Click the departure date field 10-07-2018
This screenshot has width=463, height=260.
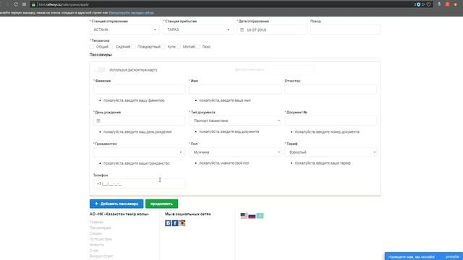coord(272,30)
